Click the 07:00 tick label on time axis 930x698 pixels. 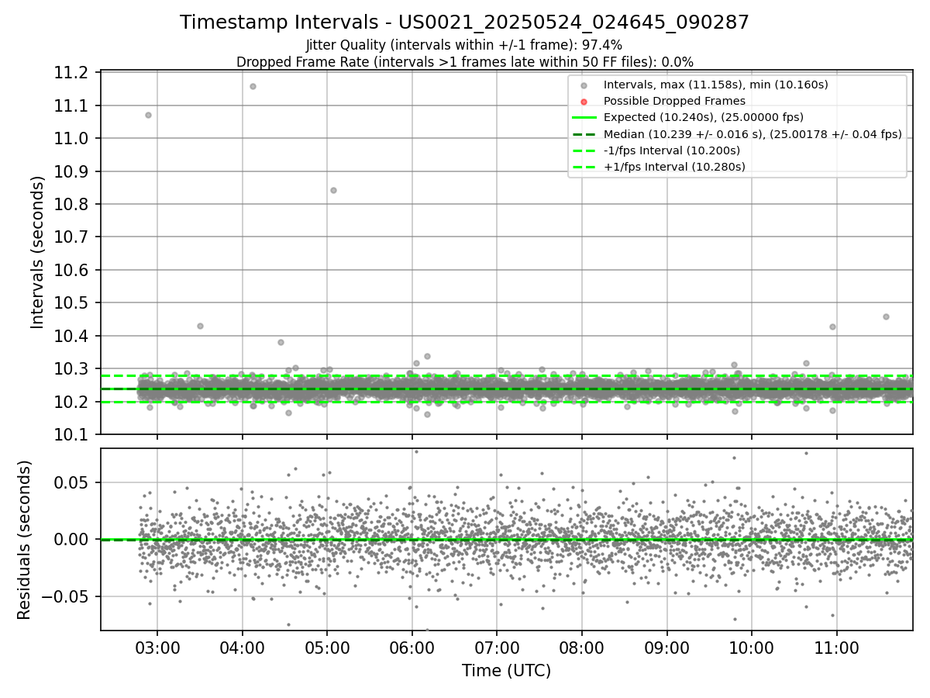point(497,647)
